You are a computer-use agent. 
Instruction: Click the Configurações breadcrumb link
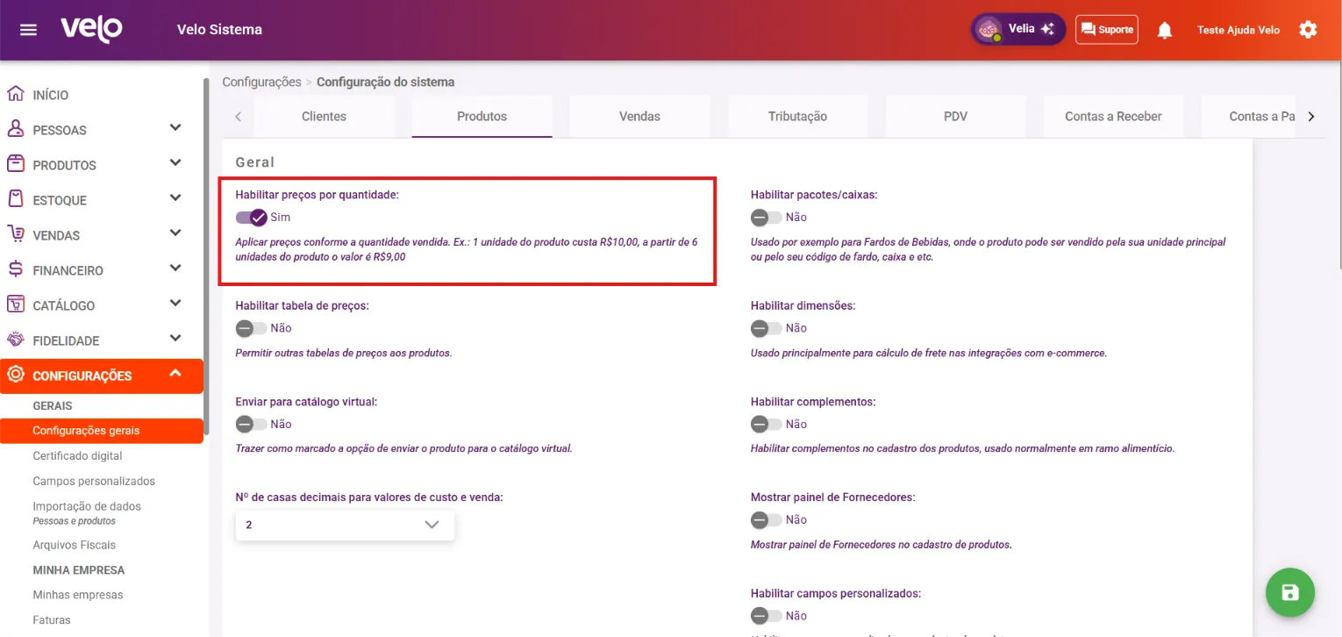261,82
